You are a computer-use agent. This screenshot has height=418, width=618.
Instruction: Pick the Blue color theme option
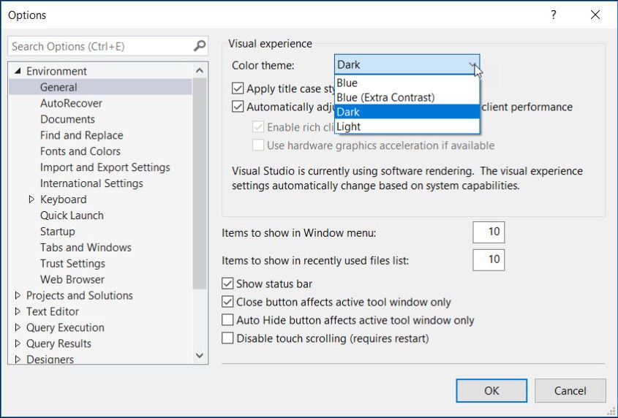pyautogui.click(x=347, y=83)
